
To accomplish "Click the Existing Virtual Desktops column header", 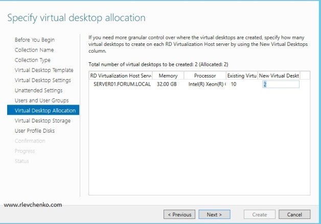I will (x=242, y=76).
